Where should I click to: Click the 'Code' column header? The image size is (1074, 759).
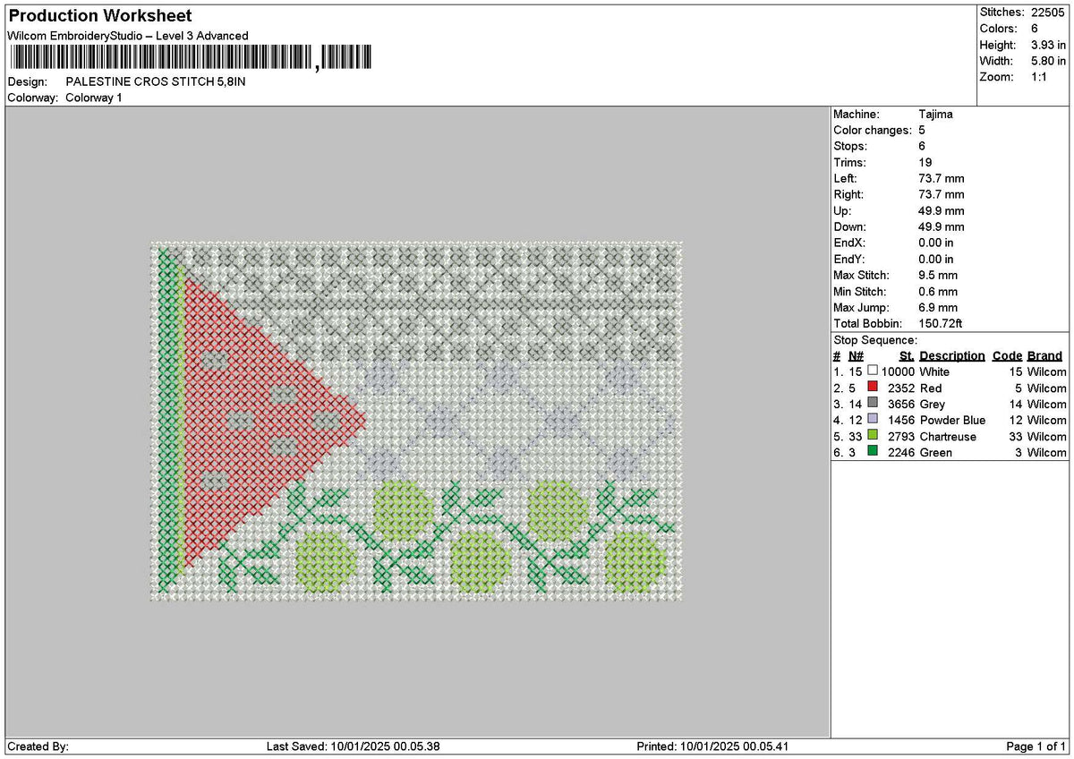point(1007,356)
